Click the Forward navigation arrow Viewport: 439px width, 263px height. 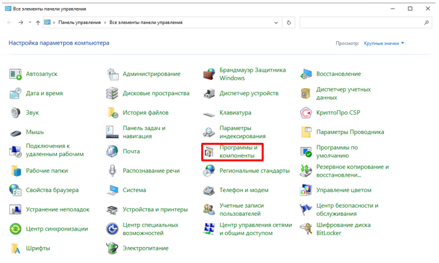[21, 23]
